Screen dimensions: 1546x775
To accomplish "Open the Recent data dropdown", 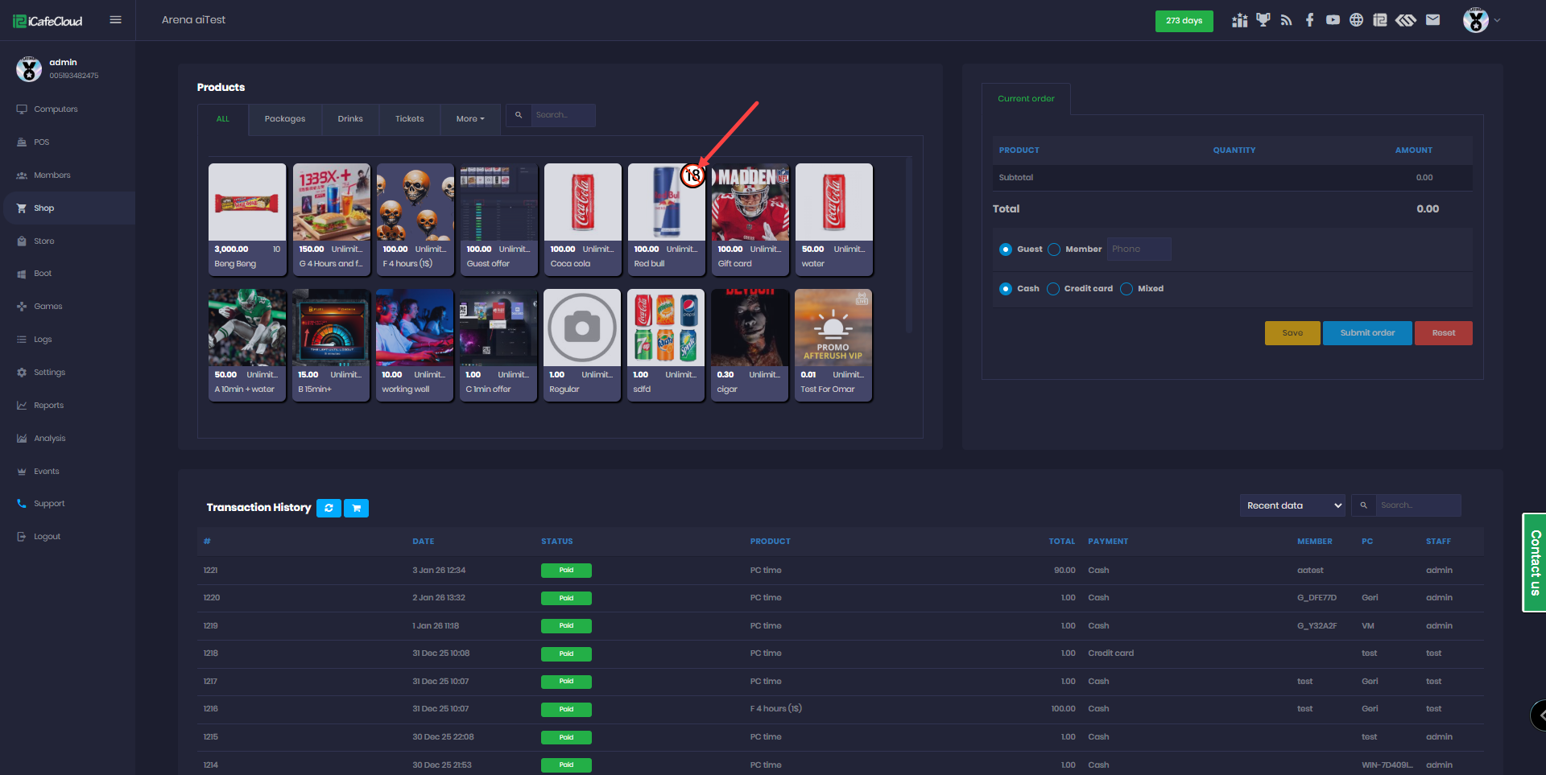I will 1292,505.
